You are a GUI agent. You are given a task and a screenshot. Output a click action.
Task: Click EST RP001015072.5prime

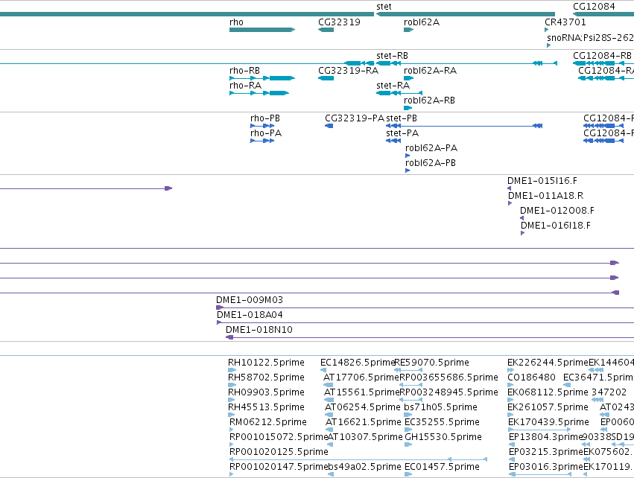coord(278,437)
